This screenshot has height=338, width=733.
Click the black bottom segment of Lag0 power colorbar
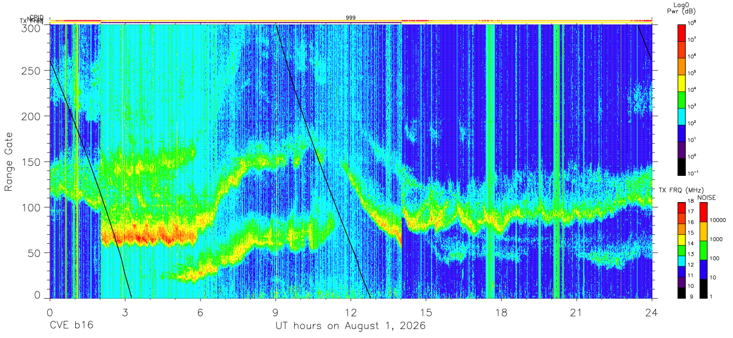pos(681,166)
